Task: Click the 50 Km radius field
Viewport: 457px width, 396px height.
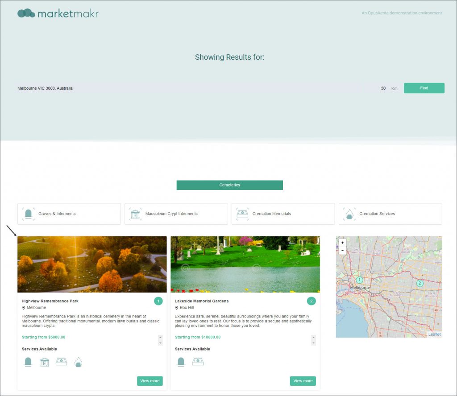Action: [383, 88]
